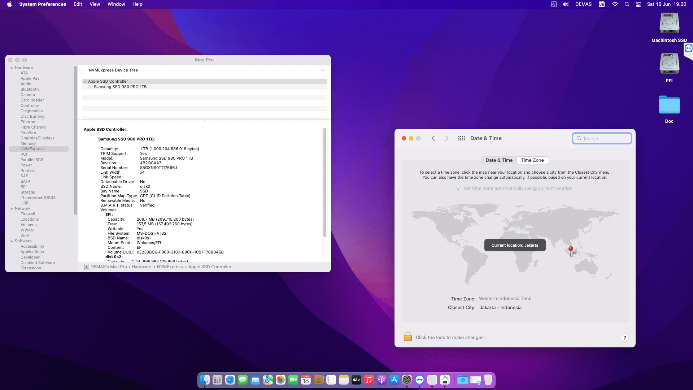Click the Spotlight search icon in menu bar
Image resolution: width=693 pixels, height=390 pixels.
click(x=627, y=4)
